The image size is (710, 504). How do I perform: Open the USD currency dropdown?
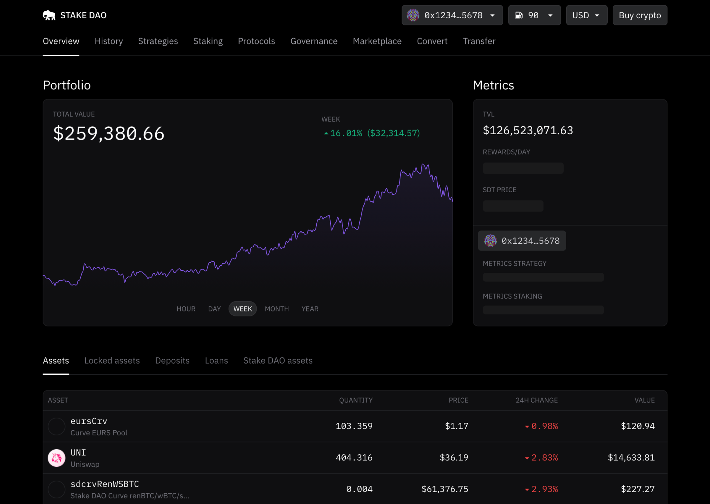[587, 15]
